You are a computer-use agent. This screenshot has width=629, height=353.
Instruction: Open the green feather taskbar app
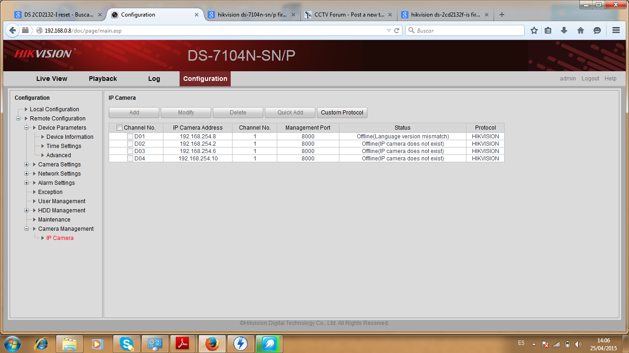point(269,344)
